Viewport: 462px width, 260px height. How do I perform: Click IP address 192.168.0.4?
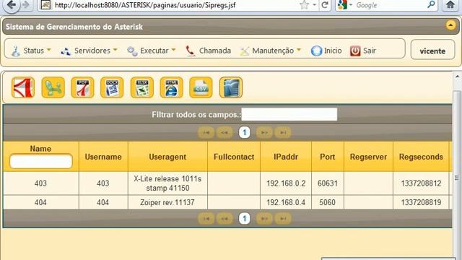pyautogui.click(x=286, y=202)
